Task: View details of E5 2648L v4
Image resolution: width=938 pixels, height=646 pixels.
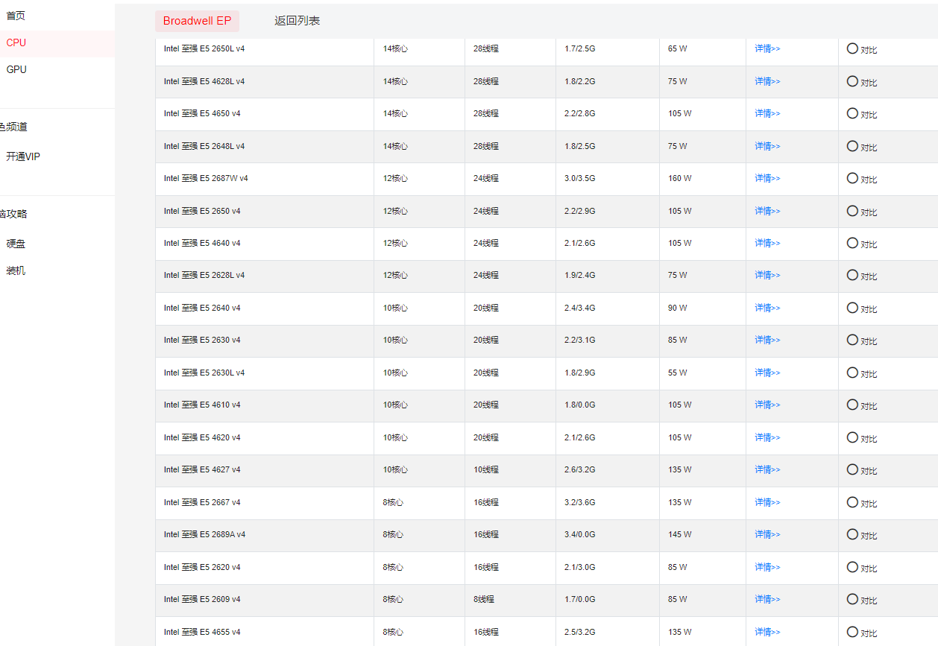Action: (767, 146)
